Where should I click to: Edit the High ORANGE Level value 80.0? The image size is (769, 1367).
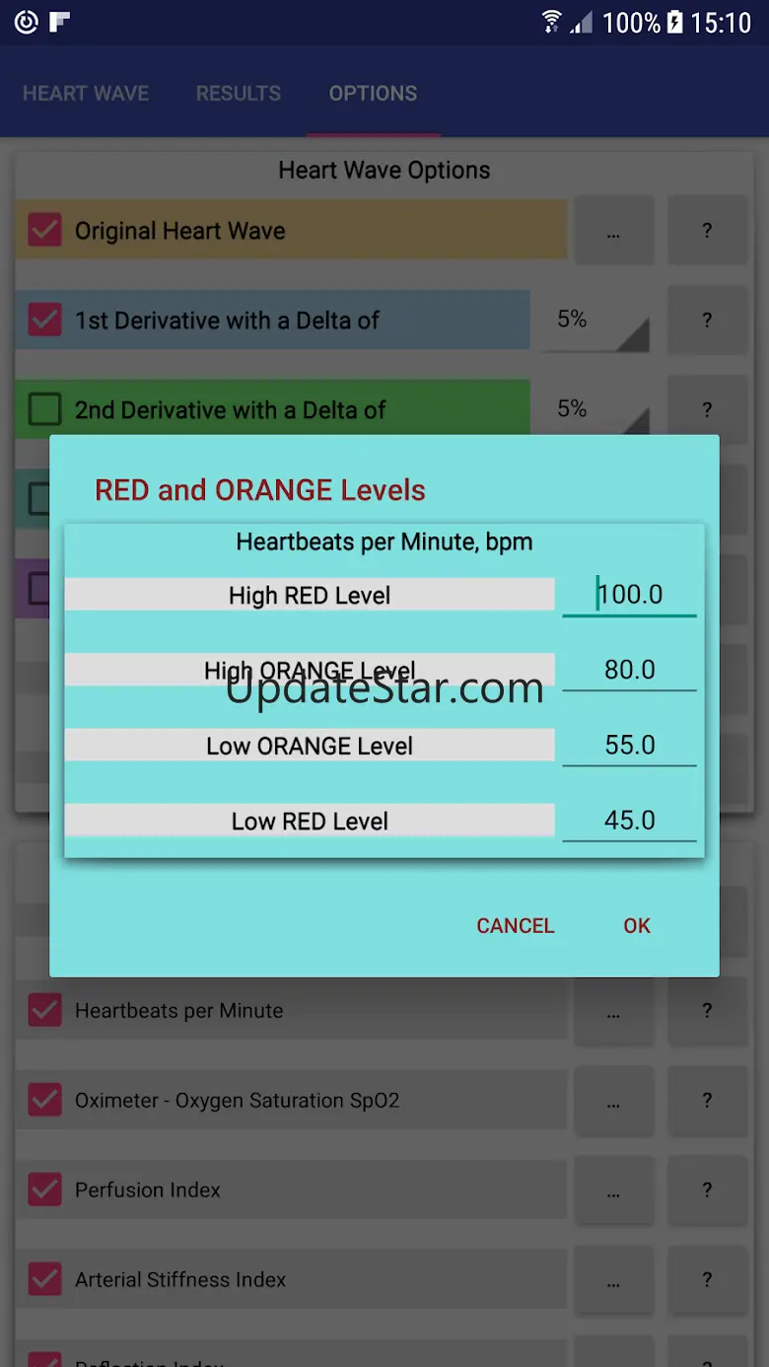(629, 670)
